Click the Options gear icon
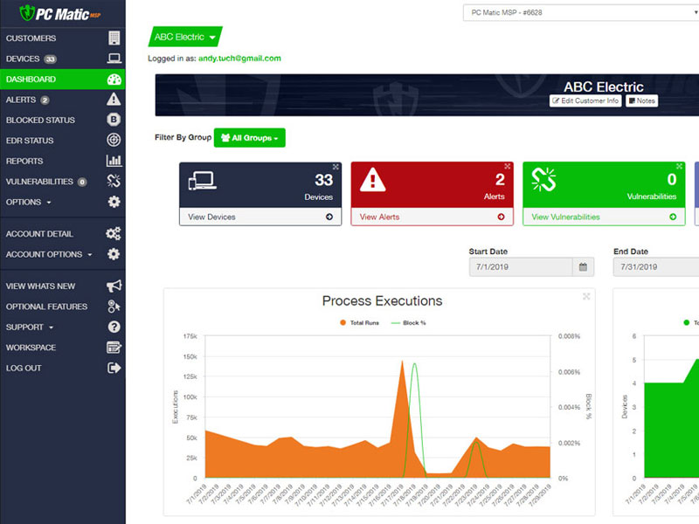 click(x=114, y=202)
